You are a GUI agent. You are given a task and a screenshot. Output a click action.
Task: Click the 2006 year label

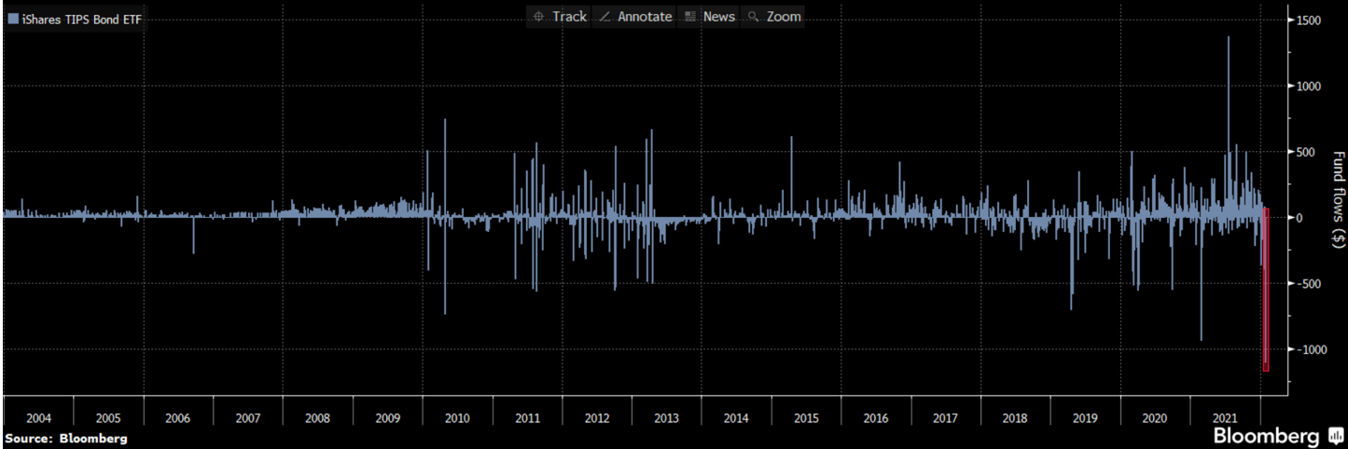click(178, 418)
